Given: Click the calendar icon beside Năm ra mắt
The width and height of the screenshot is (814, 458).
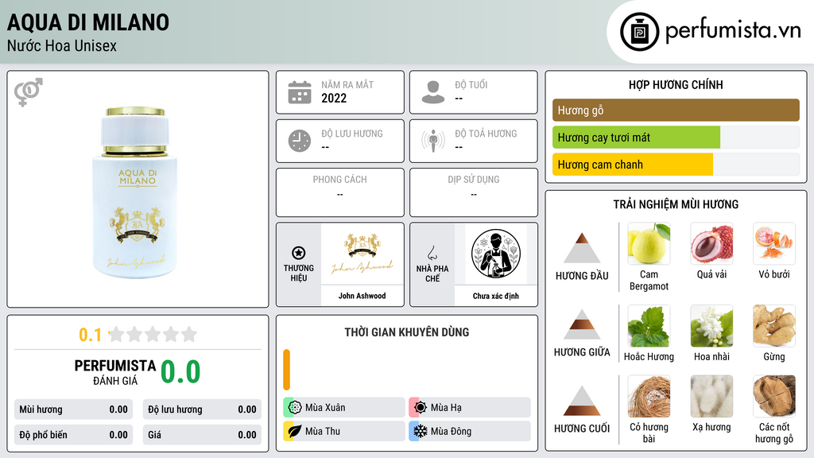Looking at the screenshot, I should click(x=300, y=92).
